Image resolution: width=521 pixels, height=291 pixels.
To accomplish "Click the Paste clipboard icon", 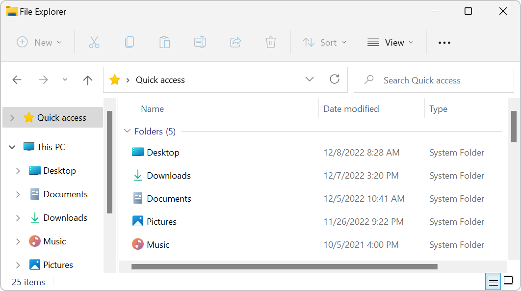I will point(165,43).
